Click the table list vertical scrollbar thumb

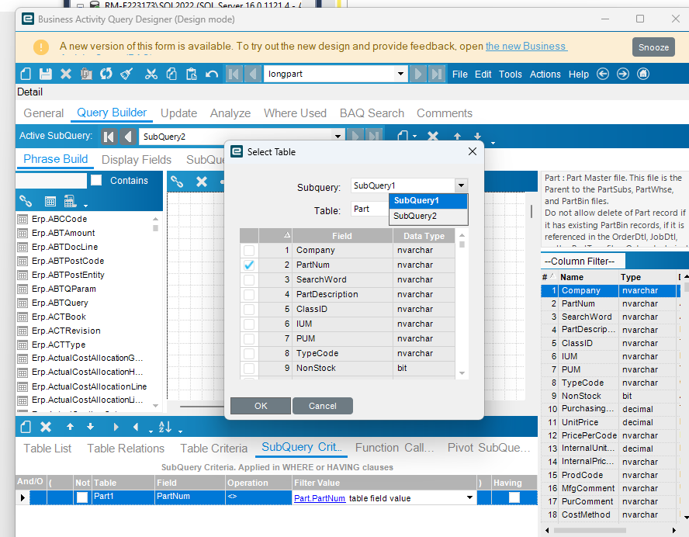click(x=155, y=228)
